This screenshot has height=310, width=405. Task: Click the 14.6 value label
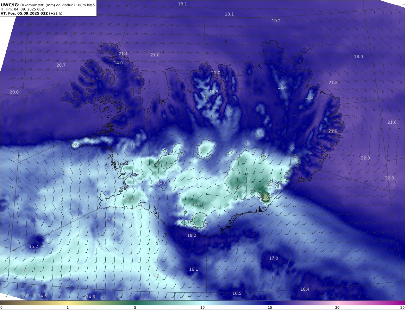coord(42,296)
